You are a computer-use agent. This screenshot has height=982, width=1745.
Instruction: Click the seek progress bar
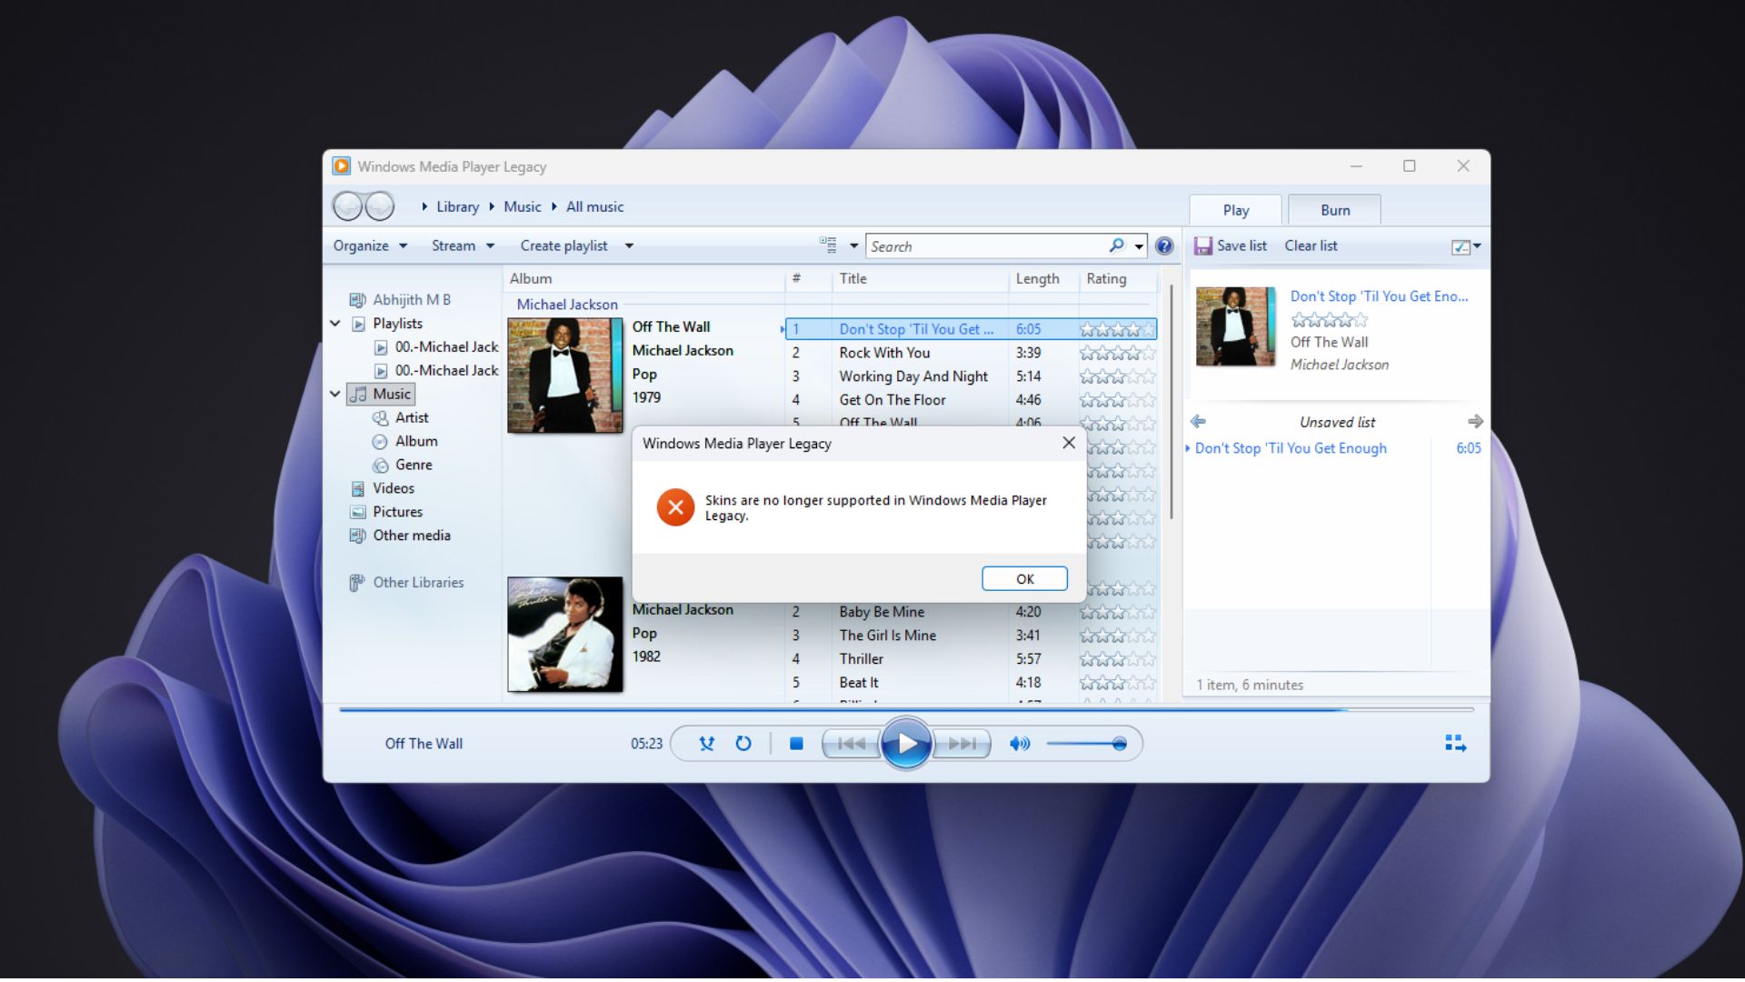click(x=906, y=709)
